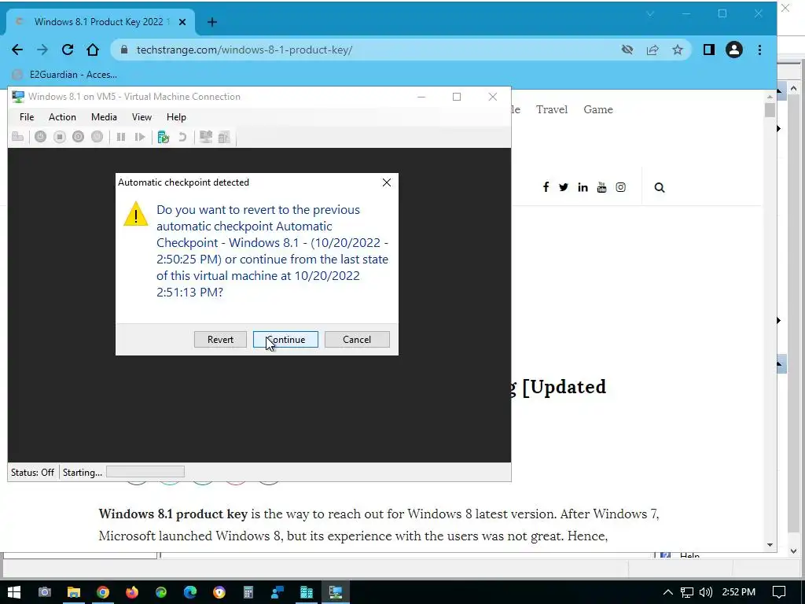
Task: Pause the virtual machine from the toolbar
Action: coord(121,137)
